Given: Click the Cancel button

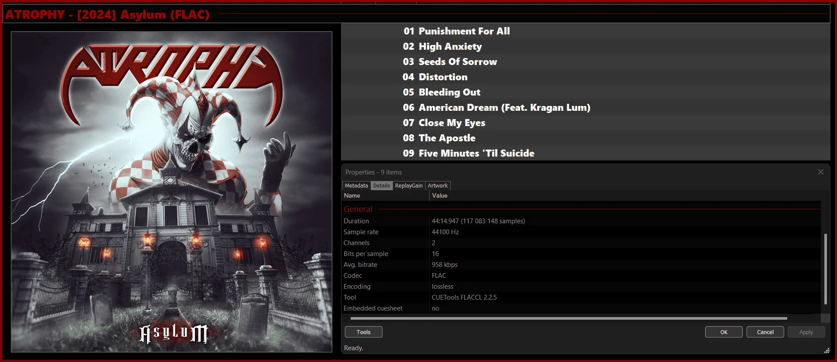Looking at the screenshot, I should (765, 332).
